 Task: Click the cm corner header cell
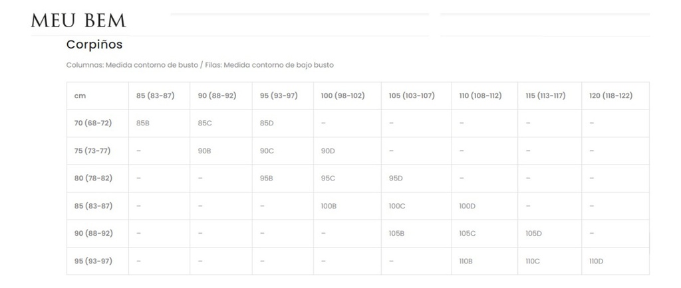(80, 96)
